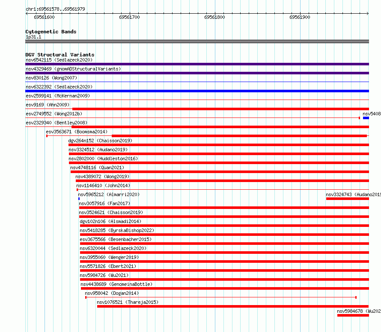Click the red bar under nsv3057916
Viewport: 381px width, 332px height.
click(x=224, y=208)
